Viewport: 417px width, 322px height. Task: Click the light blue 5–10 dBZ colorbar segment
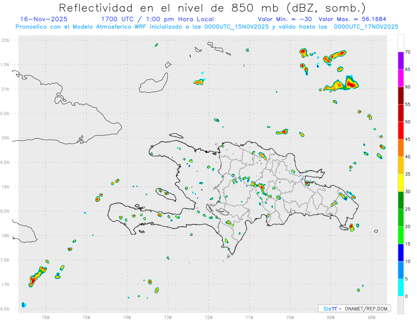[x=401, y=270]
